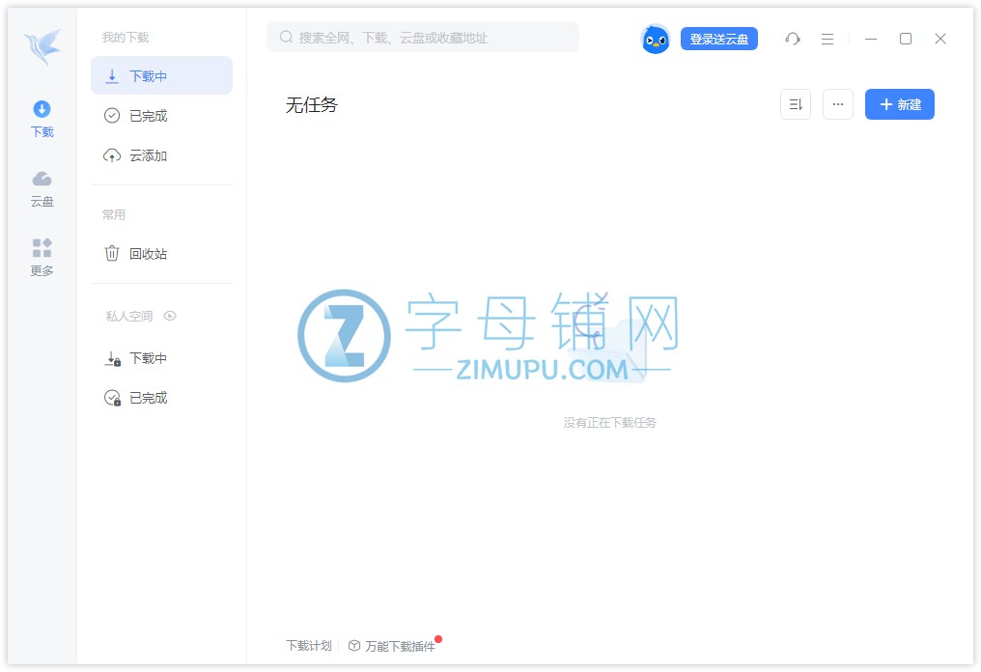Image resolution: width=981 pixels, height=672 pixels.
Task: Open the 更多 apps section
Action: [x=42, y=257]
